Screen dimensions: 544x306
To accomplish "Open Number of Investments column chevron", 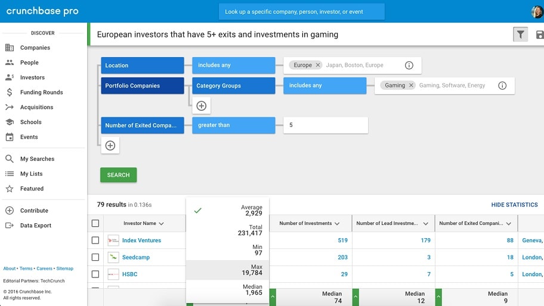I will pyautogui.click(x=337, y=224).
